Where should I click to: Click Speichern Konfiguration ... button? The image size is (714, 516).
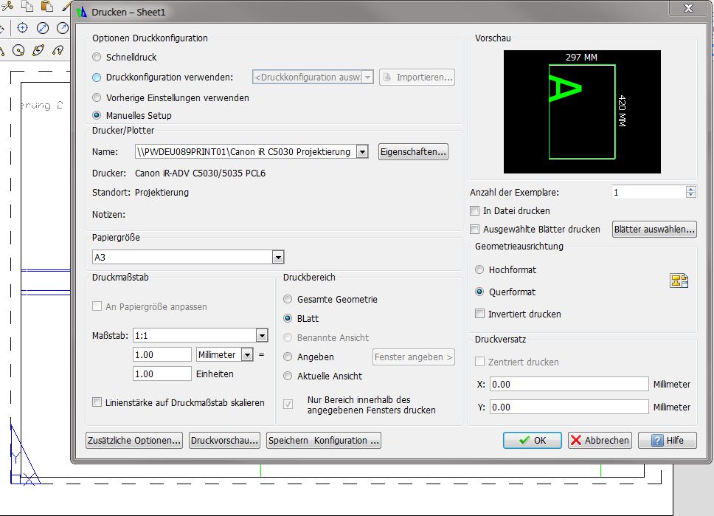pyautogui.click(x=324, y=440)
